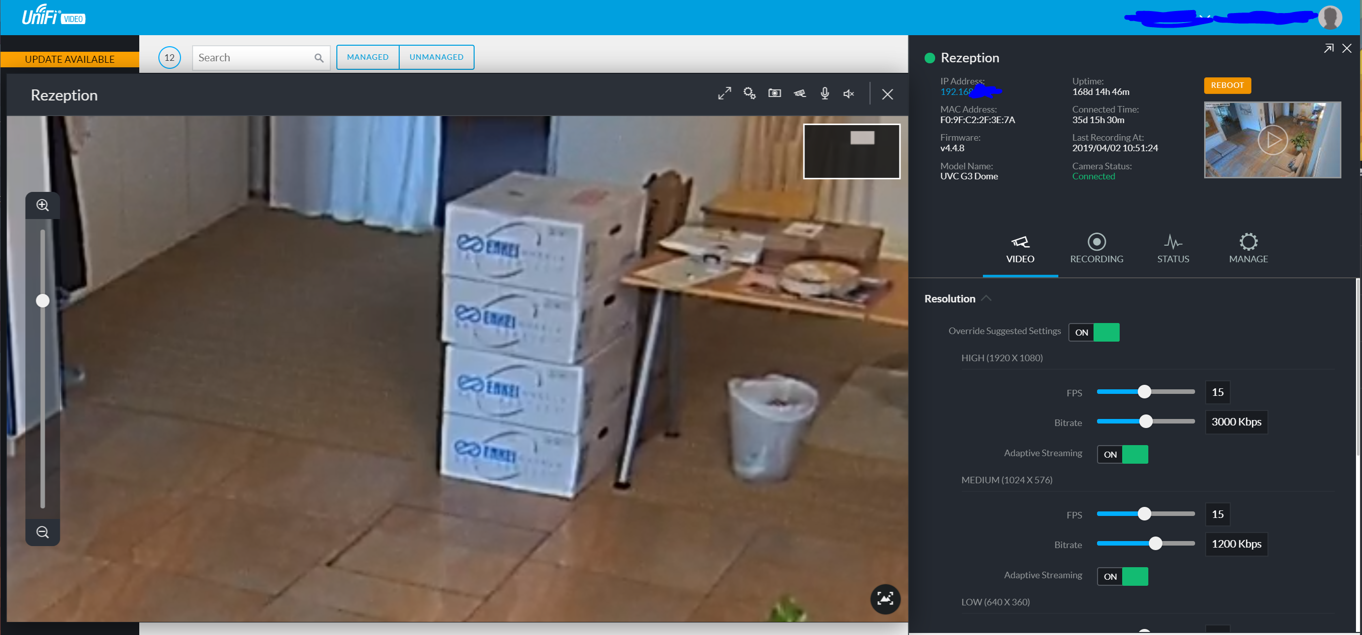Click the orange REBOOT button
The image size is (1362, 635).
(x=1227, y=85)
